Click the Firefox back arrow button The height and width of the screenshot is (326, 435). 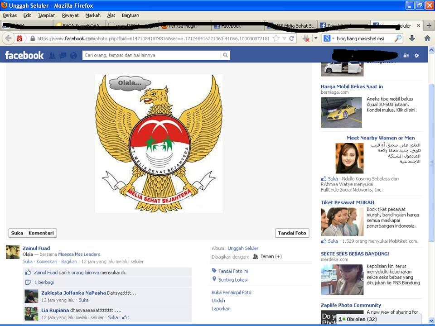click(x=8, y=38)
